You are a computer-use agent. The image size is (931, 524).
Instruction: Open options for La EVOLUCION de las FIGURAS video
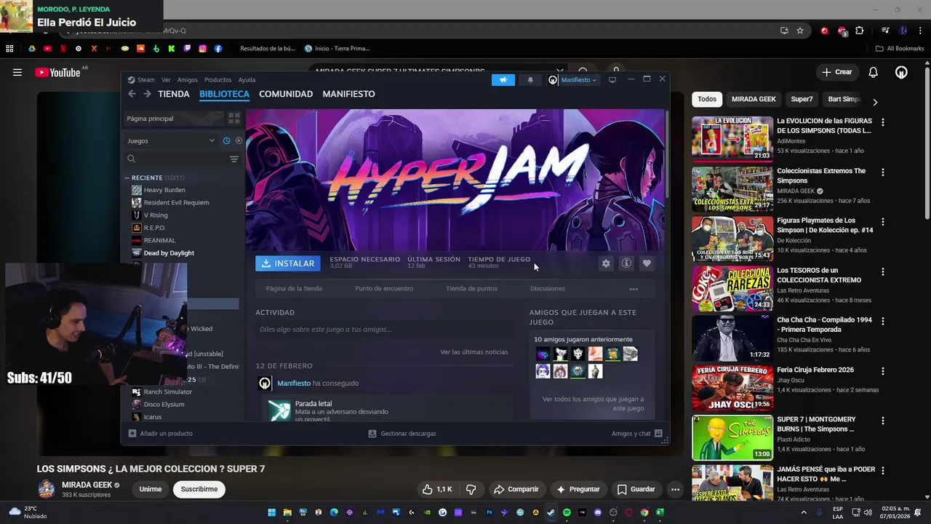click(883, 123)
